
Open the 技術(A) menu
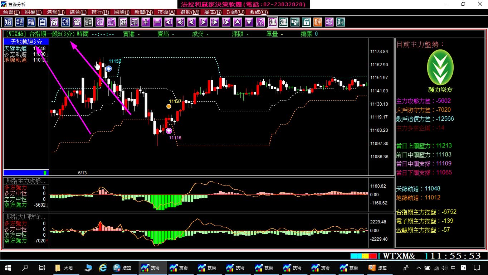point(167,12)
